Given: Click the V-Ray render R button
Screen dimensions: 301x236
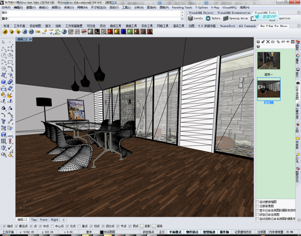Looking at the screenshot, I should pyautogui.click(x=24, y=32).
